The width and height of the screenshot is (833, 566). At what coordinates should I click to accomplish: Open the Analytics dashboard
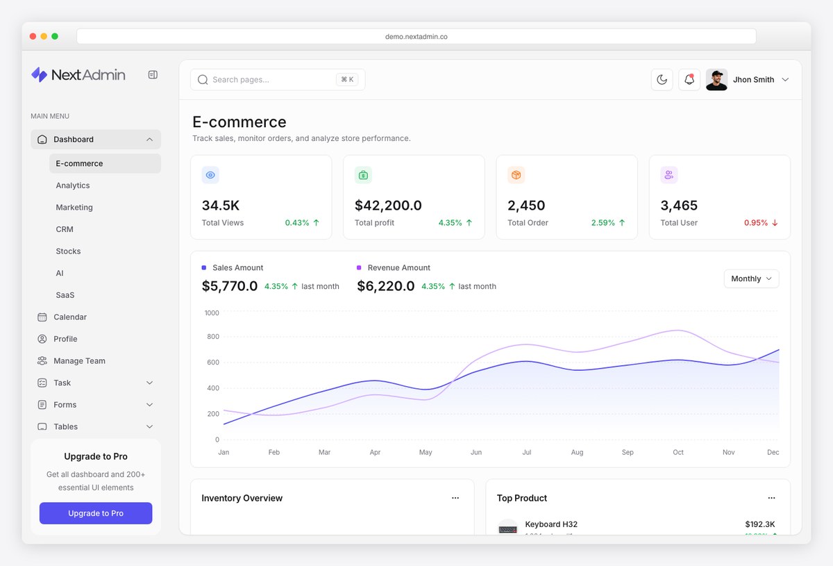tap(73, 185)
